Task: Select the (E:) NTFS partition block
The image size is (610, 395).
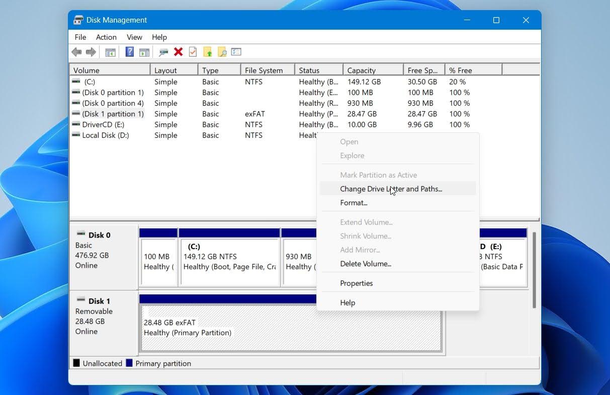Action: [503, 258]
